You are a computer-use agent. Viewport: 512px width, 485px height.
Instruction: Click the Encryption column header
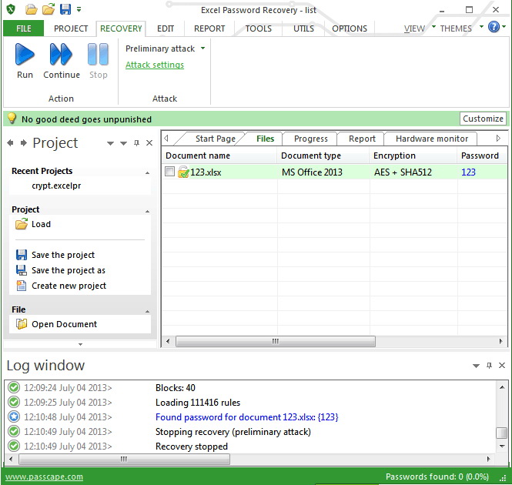pyautogui.click(x=413, y=156)
